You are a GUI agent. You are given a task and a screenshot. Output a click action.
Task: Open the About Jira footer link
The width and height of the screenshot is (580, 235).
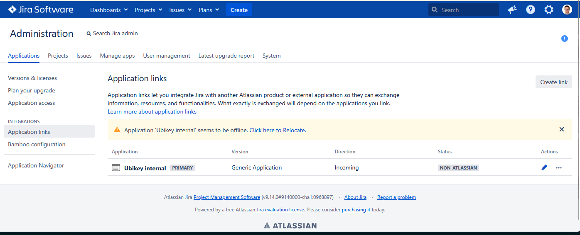355,197
